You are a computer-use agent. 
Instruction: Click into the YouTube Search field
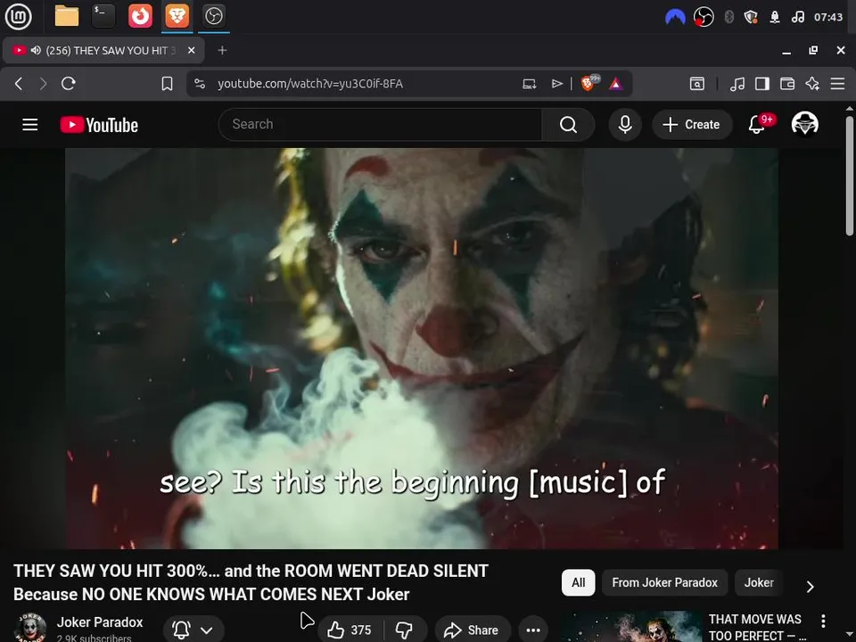click(x=381, y=125)
